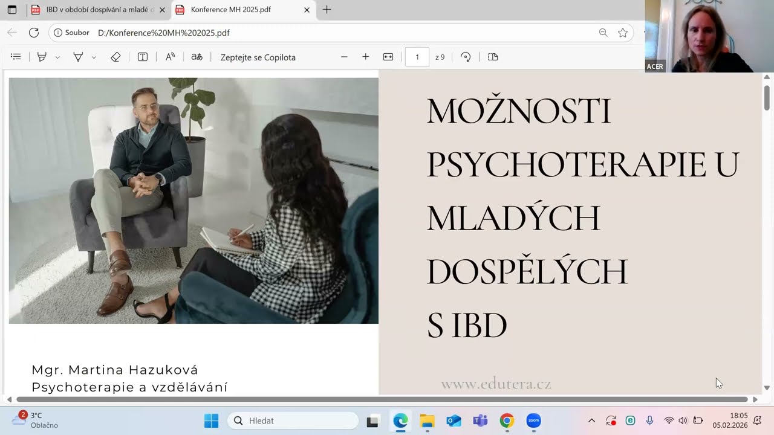Open a new browser tab
Screen dimensions: 774x435
(327, 10)
